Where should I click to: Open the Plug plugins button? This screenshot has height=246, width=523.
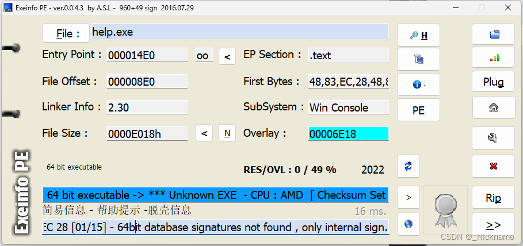pyautogui.click(x=493, y=82)
